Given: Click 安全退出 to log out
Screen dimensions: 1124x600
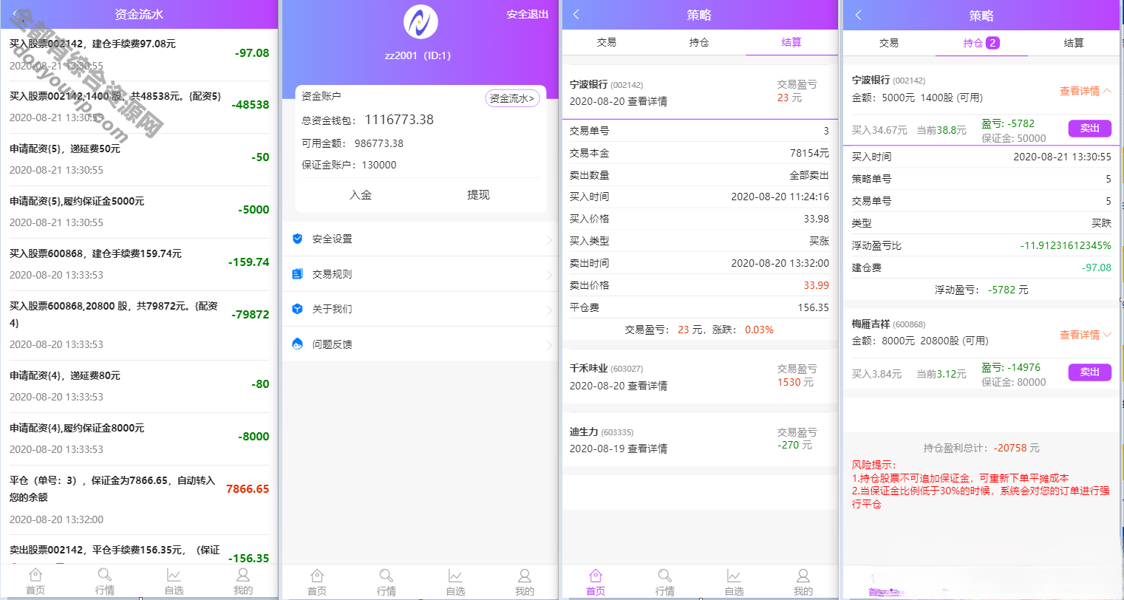Looking at the screenshot, I should pyautogui.click(x=528, y=15).
